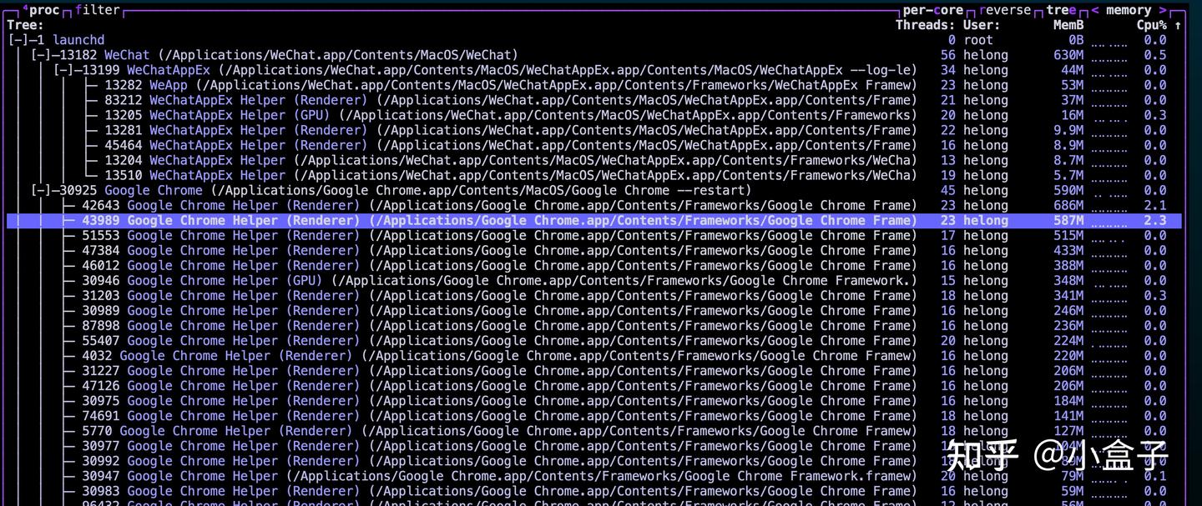Image resolution: width=1202 pixels, height=506 pixels.
Task: Select process 87898 Chrome Helper (Renderer)
Action: click(594, 325)
